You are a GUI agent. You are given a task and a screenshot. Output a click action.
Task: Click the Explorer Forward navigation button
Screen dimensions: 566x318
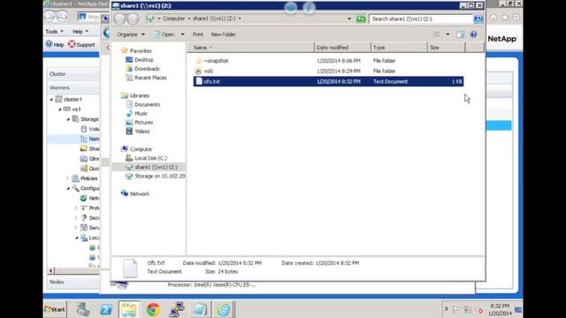point(133,19)
